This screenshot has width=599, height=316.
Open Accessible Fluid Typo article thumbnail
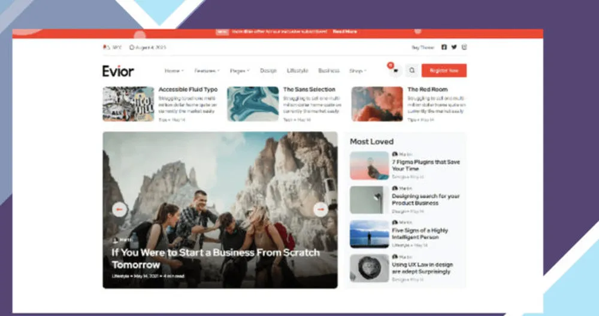pyautogui.click(x=128, y=104)
